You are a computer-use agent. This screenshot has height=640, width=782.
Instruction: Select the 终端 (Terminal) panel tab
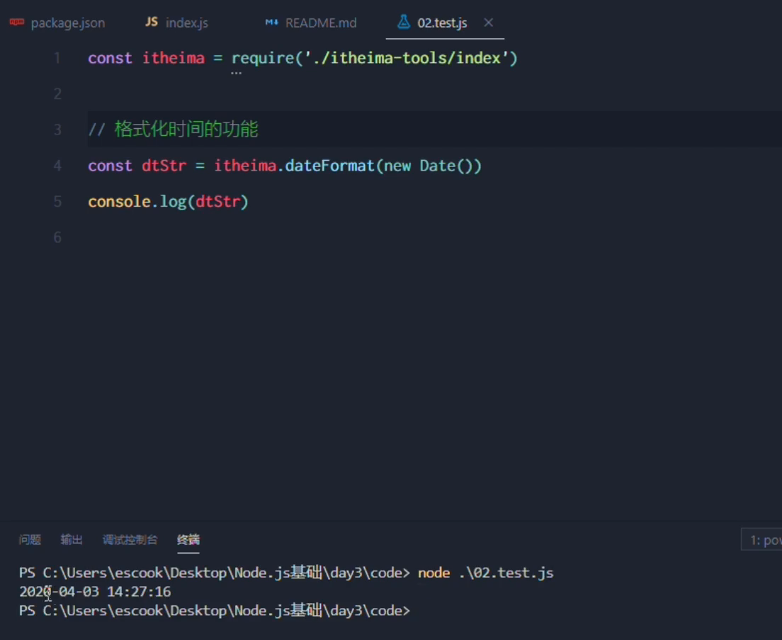point(188,539)
